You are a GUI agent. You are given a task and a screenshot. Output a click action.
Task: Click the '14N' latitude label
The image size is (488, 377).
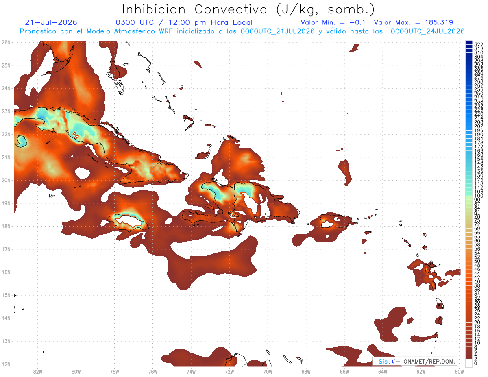click(6, 318)
